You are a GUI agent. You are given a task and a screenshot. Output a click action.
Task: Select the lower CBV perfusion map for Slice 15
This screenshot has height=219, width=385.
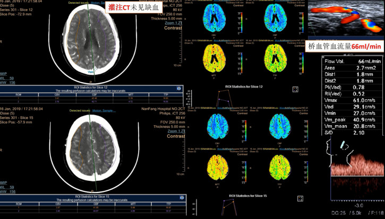click(x=218, y=127)
